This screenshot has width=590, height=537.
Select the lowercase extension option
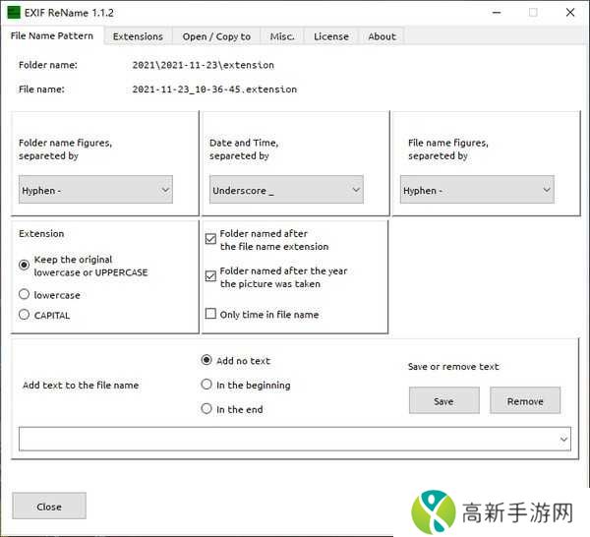(x=25, y=294)
